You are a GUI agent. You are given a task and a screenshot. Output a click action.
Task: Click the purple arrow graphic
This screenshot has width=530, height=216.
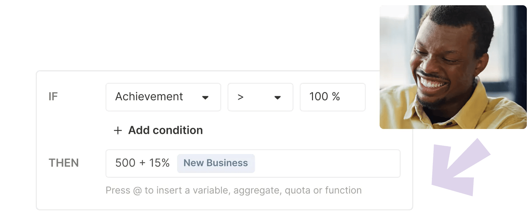pos(461,167)
